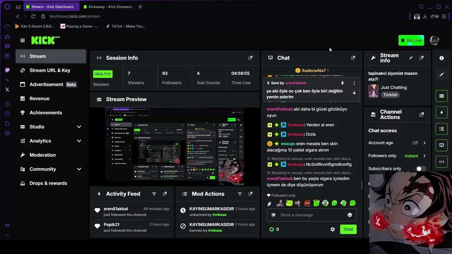The height and width of the screenshot is (254, 452).
Task: Open chat settings gear
Action: [x=333, y=229]
